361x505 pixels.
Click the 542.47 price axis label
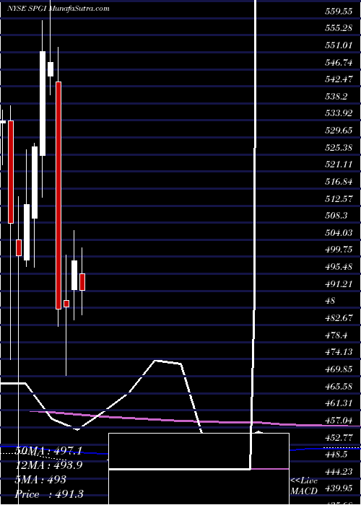[338, 80]
